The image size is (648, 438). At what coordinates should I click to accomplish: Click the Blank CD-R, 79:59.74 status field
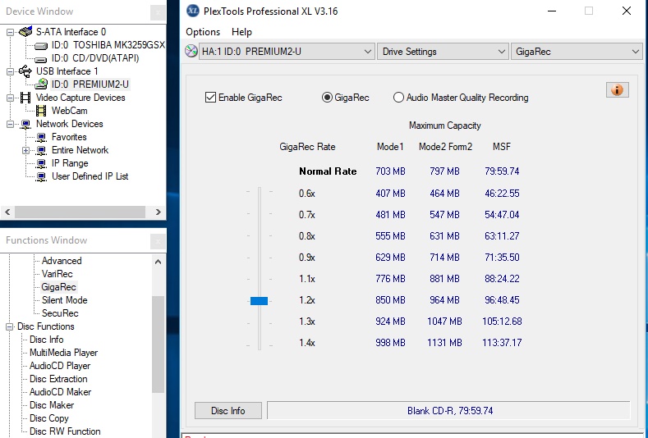[x=448, y=411]
